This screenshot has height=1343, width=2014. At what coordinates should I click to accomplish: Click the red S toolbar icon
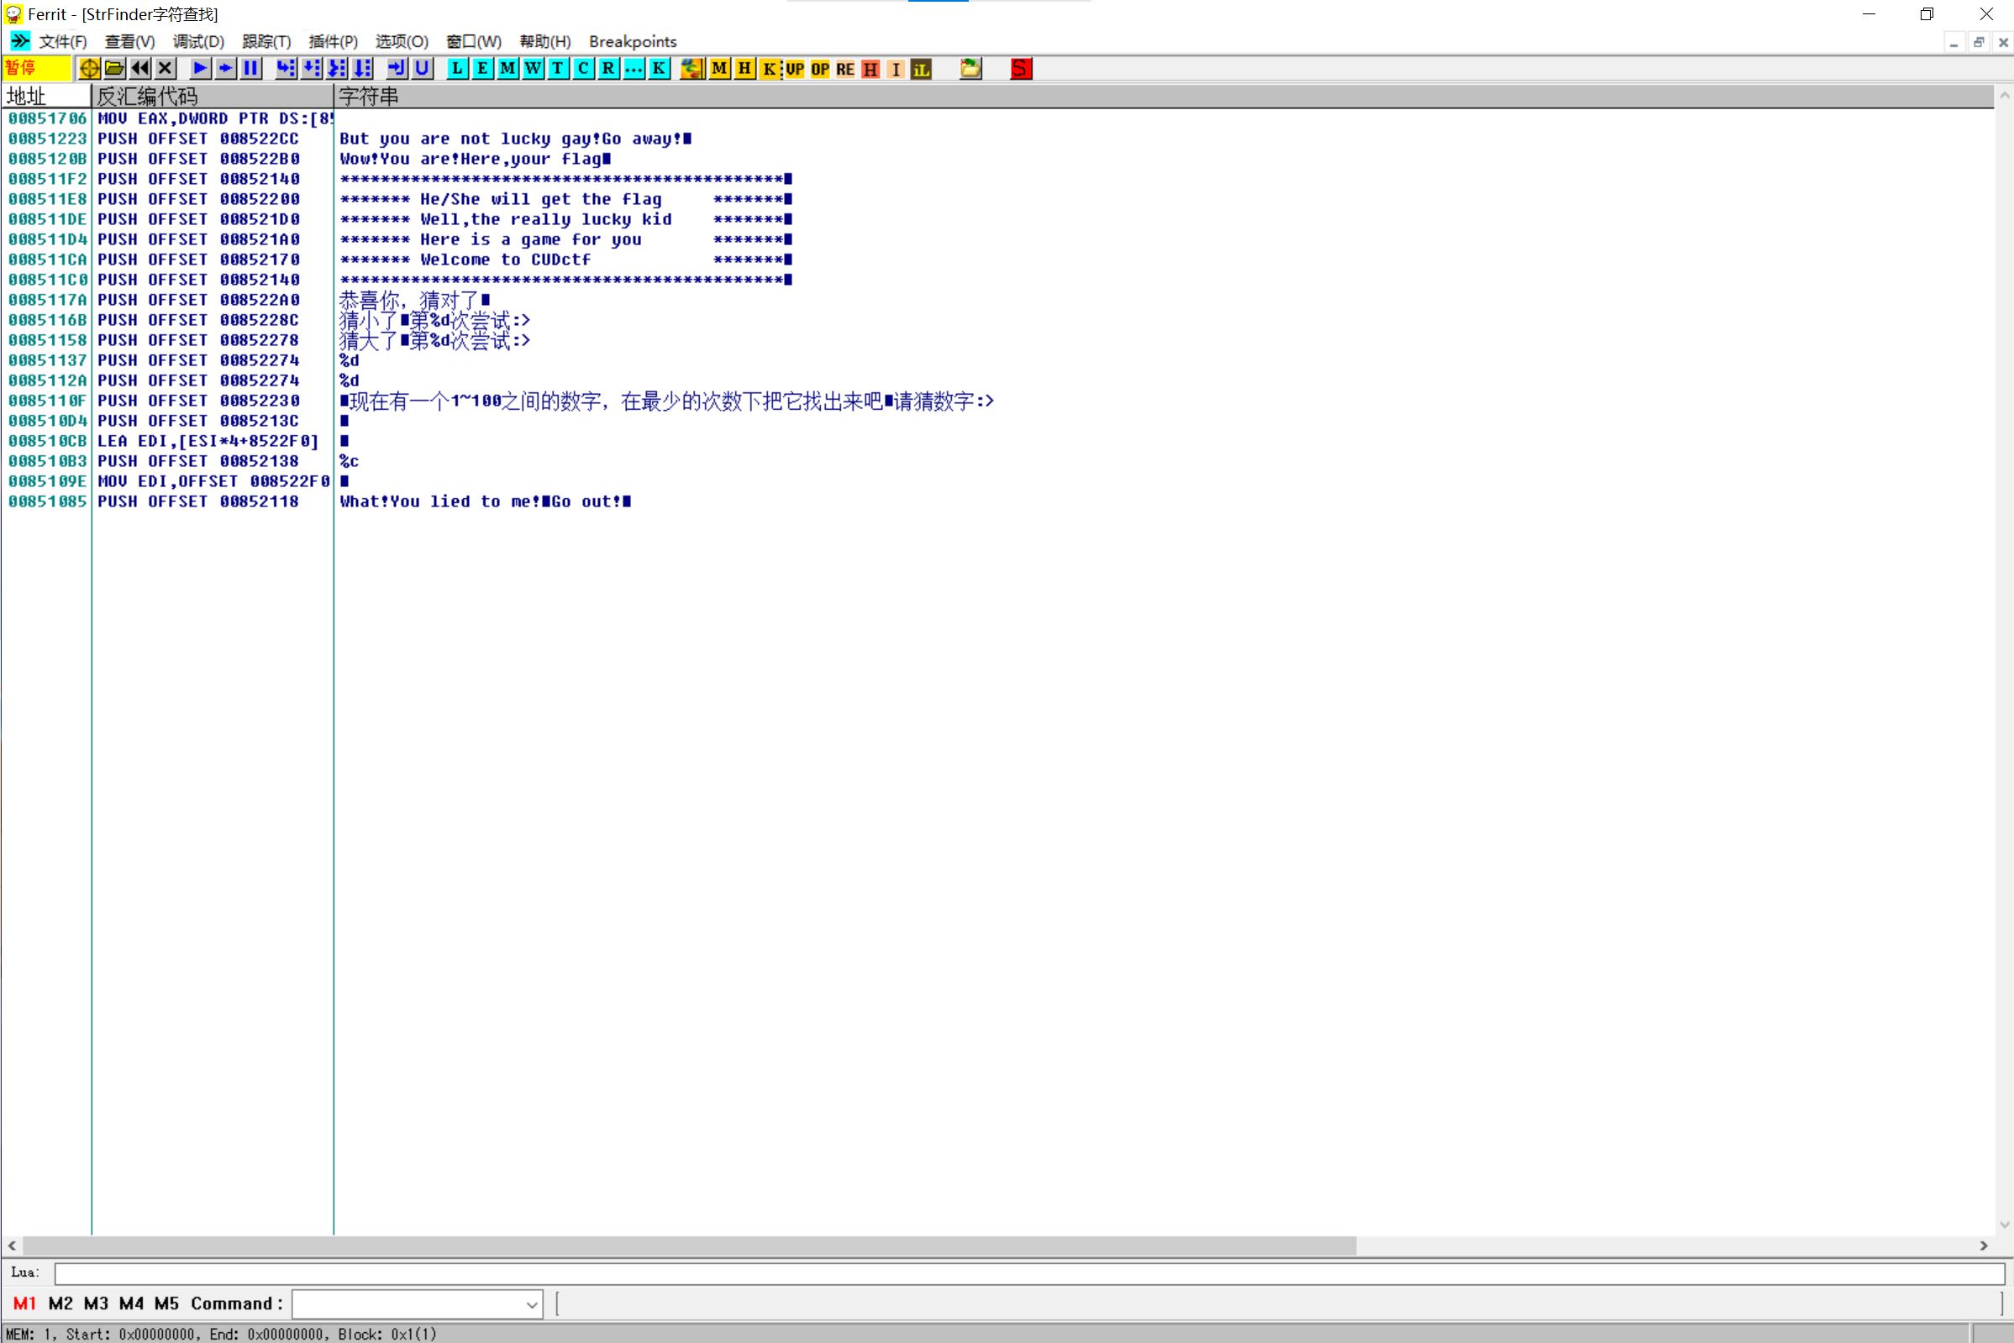coord(1020,69)
